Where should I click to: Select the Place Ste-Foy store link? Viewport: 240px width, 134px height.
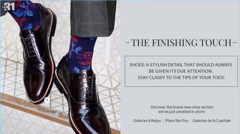point(177,121)
